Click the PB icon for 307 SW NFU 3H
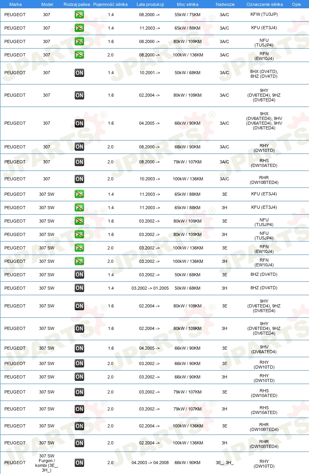Image resolution: width=309 pixels, height=474 pixels. (79, 234)
